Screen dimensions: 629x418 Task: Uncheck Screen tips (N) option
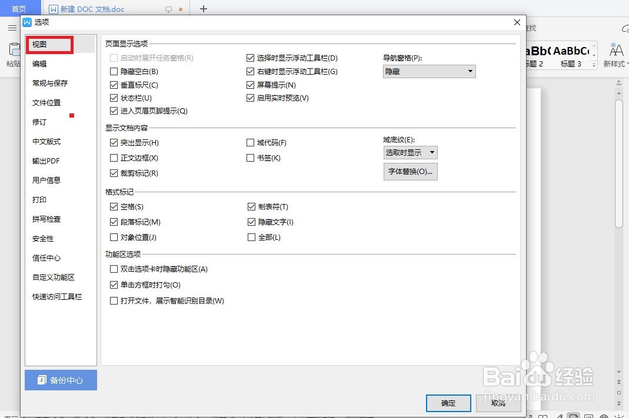(x=250, y=85)
